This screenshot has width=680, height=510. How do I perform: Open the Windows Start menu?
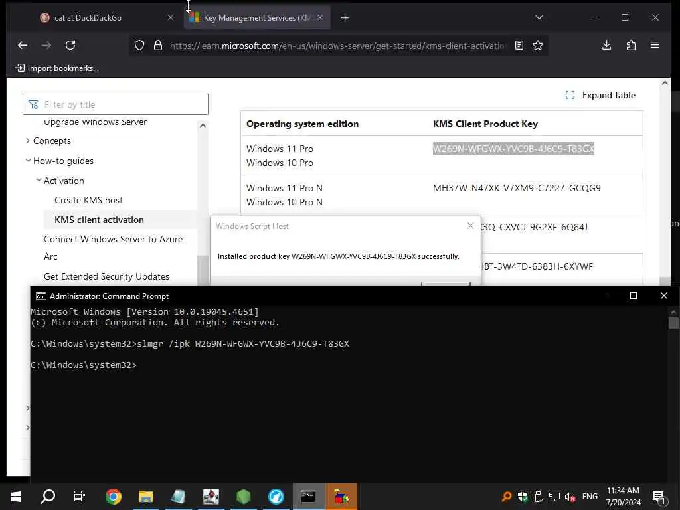[x=16, y=497]
